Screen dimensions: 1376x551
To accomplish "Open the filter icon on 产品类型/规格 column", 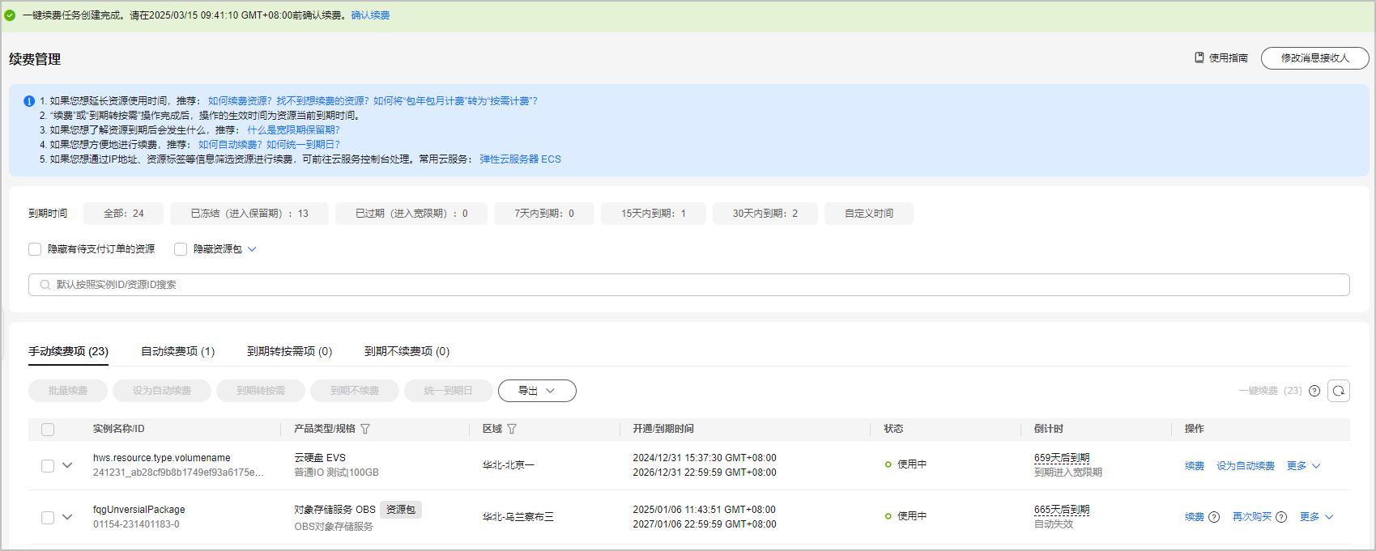I will pos(365,429).
